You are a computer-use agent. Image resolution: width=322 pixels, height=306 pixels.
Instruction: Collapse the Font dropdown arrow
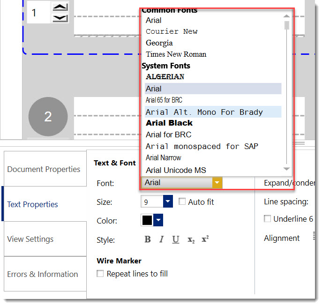217,183
